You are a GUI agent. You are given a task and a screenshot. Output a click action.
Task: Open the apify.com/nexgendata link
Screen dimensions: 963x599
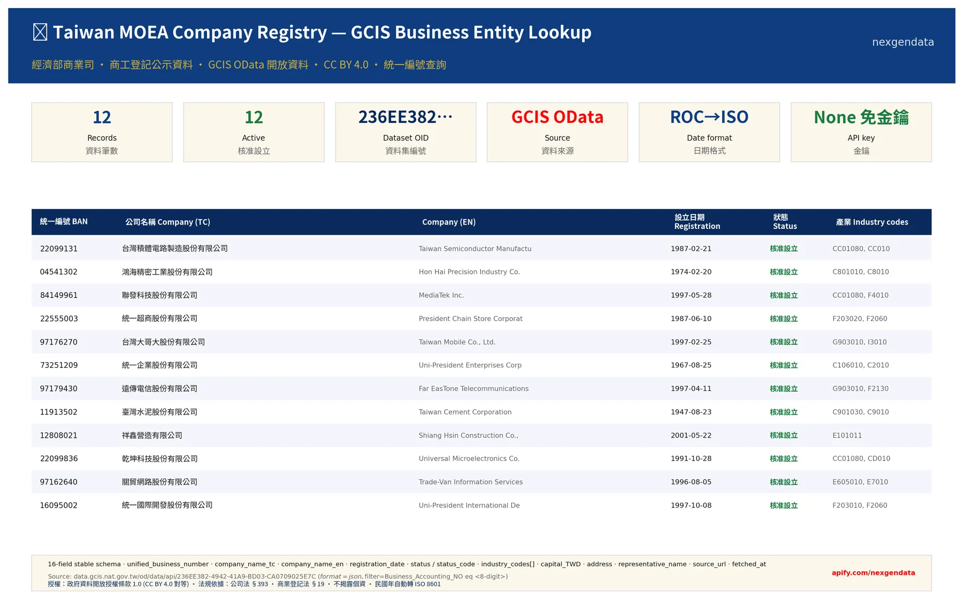click(873, 573)
